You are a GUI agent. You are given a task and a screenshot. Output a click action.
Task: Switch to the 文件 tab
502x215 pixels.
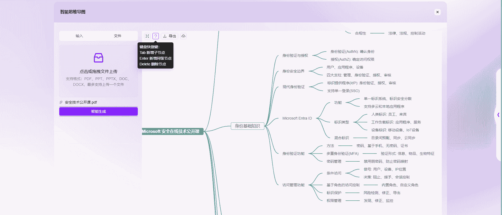click(x=118, y=36)
